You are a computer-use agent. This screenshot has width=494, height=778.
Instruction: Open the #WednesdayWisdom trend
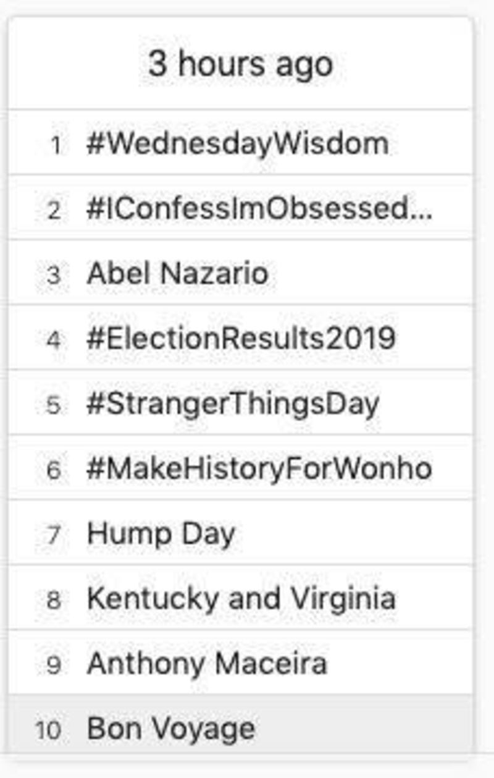click(238, 144)
